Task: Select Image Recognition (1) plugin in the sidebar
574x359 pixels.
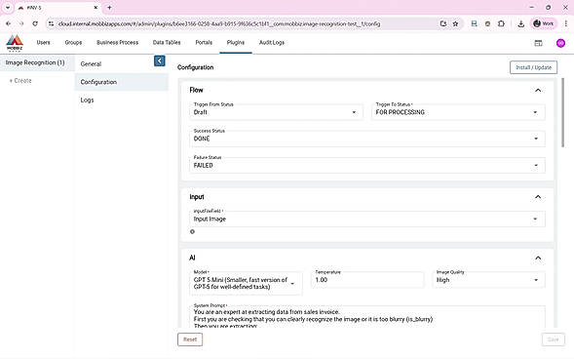Action: point(37,62)
